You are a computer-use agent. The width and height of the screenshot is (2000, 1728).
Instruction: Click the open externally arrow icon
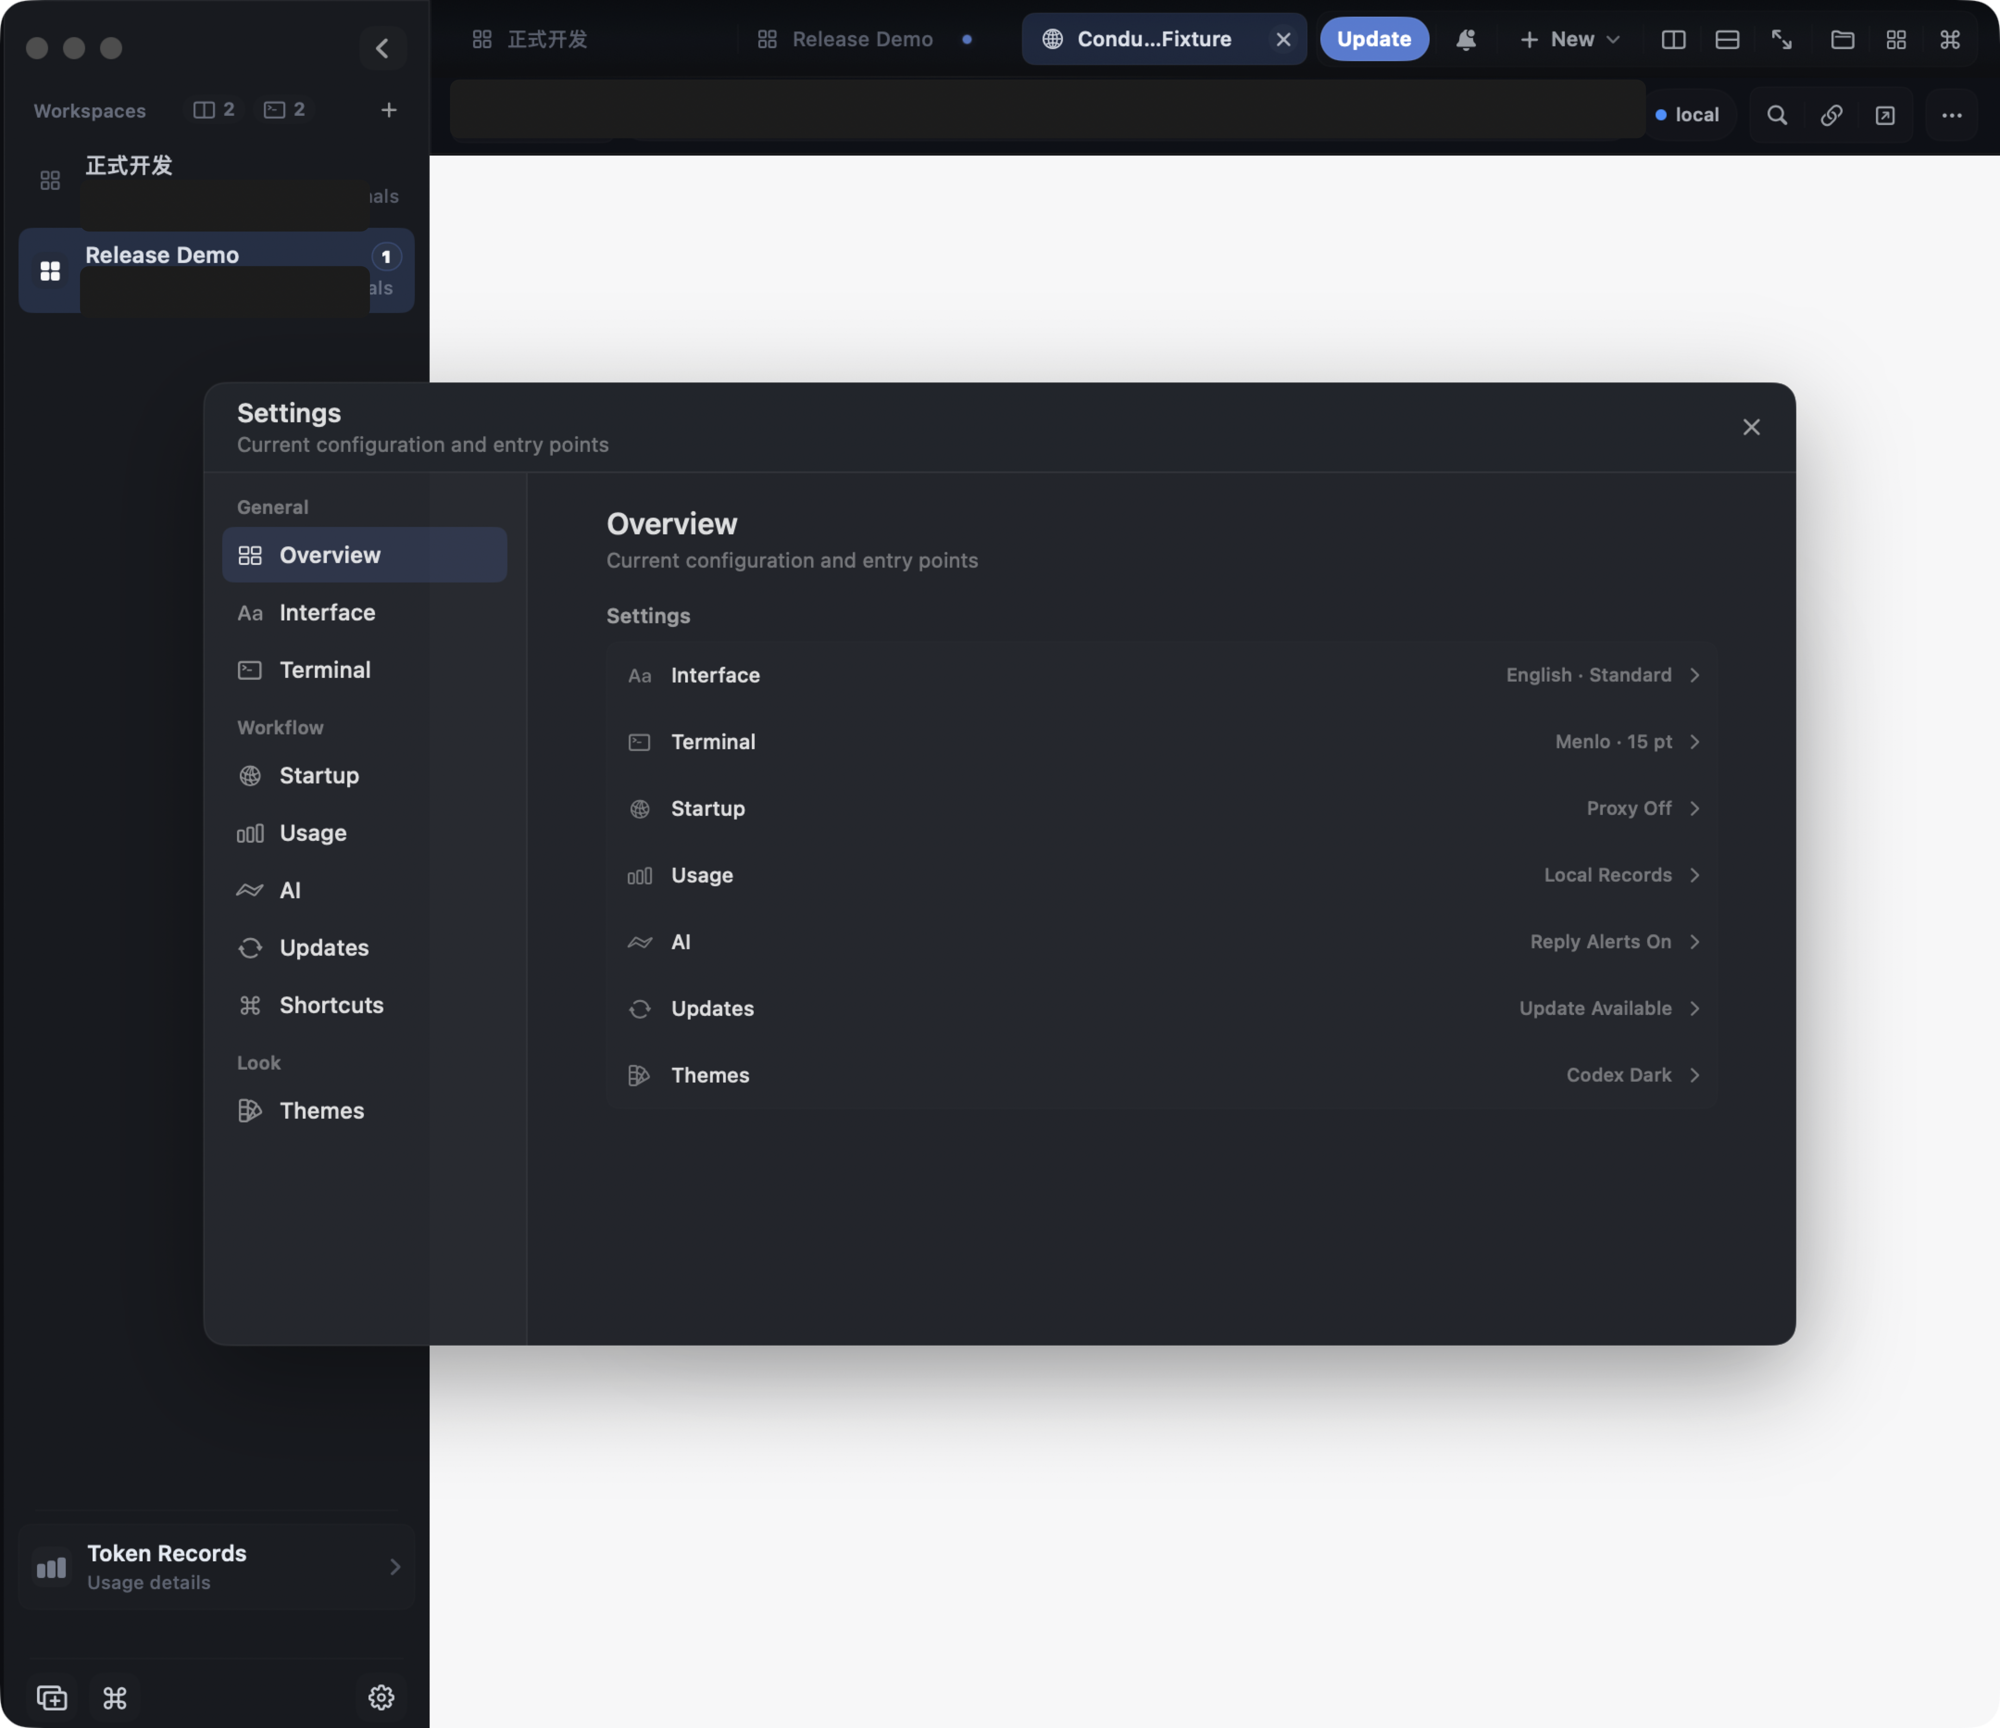[1885, 116]
